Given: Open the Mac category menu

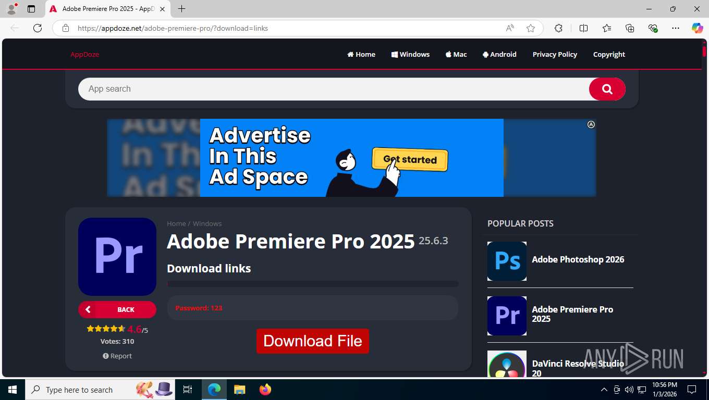Looking at the screenshot, I should pyautogui.click(x=456, y=54).
